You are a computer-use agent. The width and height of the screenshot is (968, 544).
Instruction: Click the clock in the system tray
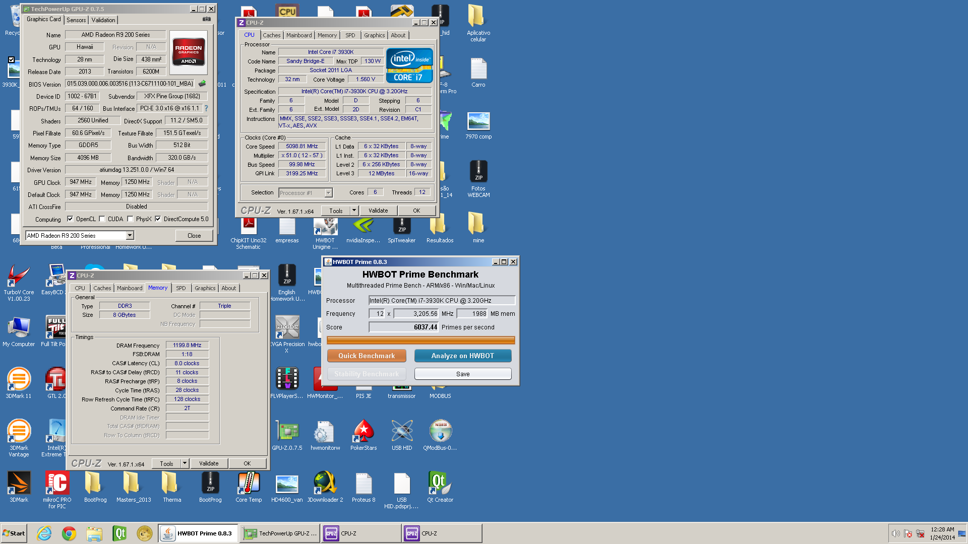click(942, 533)
